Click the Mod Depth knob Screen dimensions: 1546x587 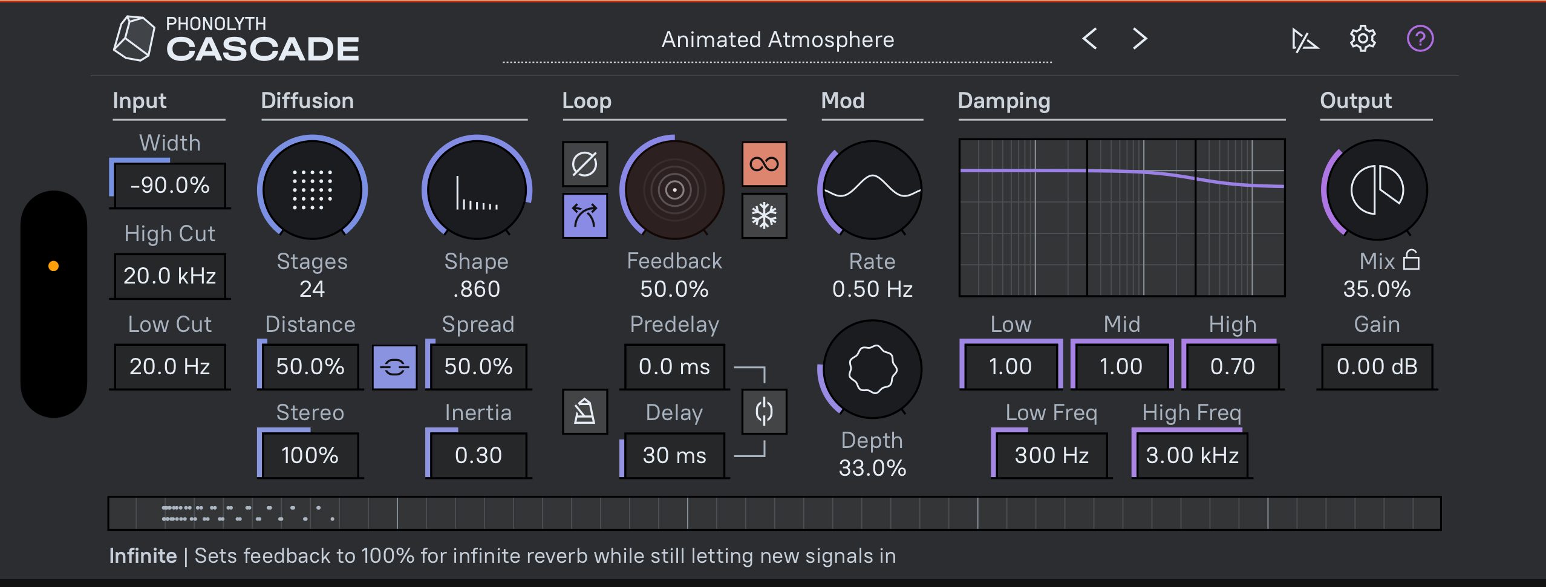coord(872,369)
